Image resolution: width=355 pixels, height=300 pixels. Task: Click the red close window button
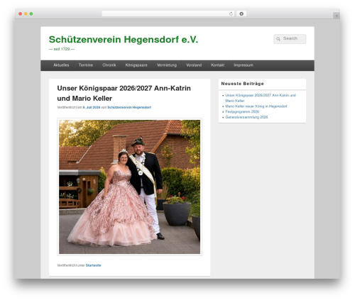click(x=21, y=13)
